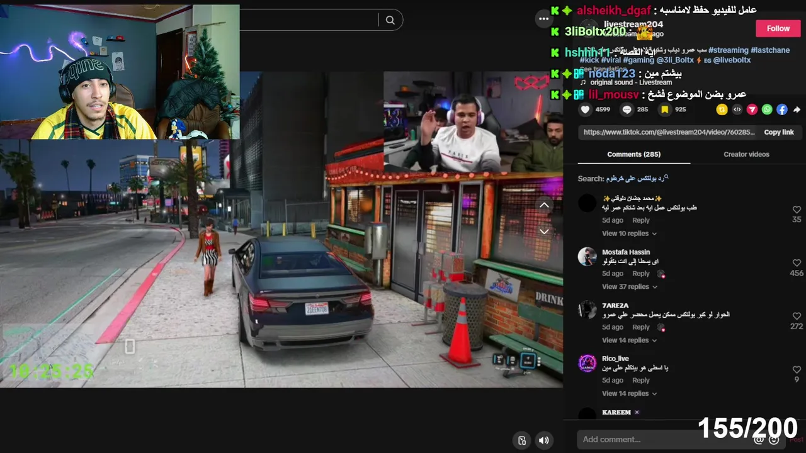Toggle the video volume speaker icon
This screenshot has width=806, height=453.
(544, 440)
